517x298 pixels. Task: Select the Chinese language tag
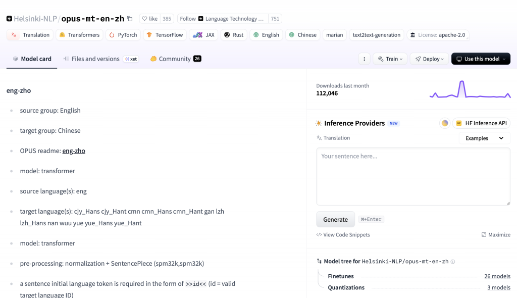[x=303, y=35]
